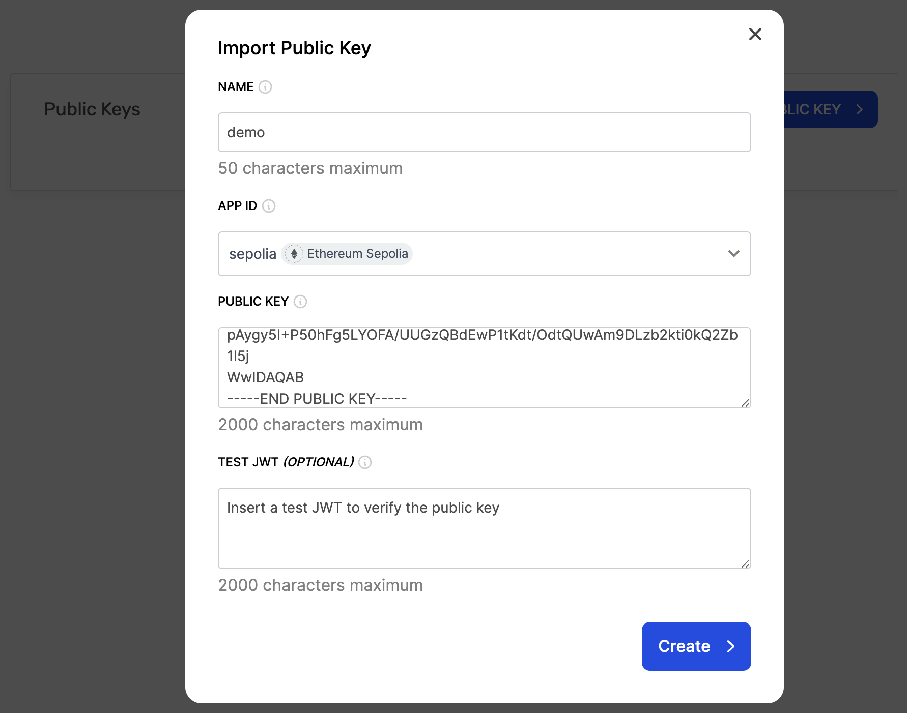Click the Create button
Viewport: 907px width, 713px height.
pos(696,646)
